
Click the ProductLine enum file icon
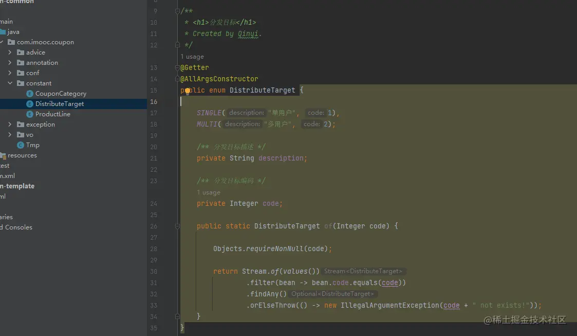pyautogui.click(x=30, y=114)
